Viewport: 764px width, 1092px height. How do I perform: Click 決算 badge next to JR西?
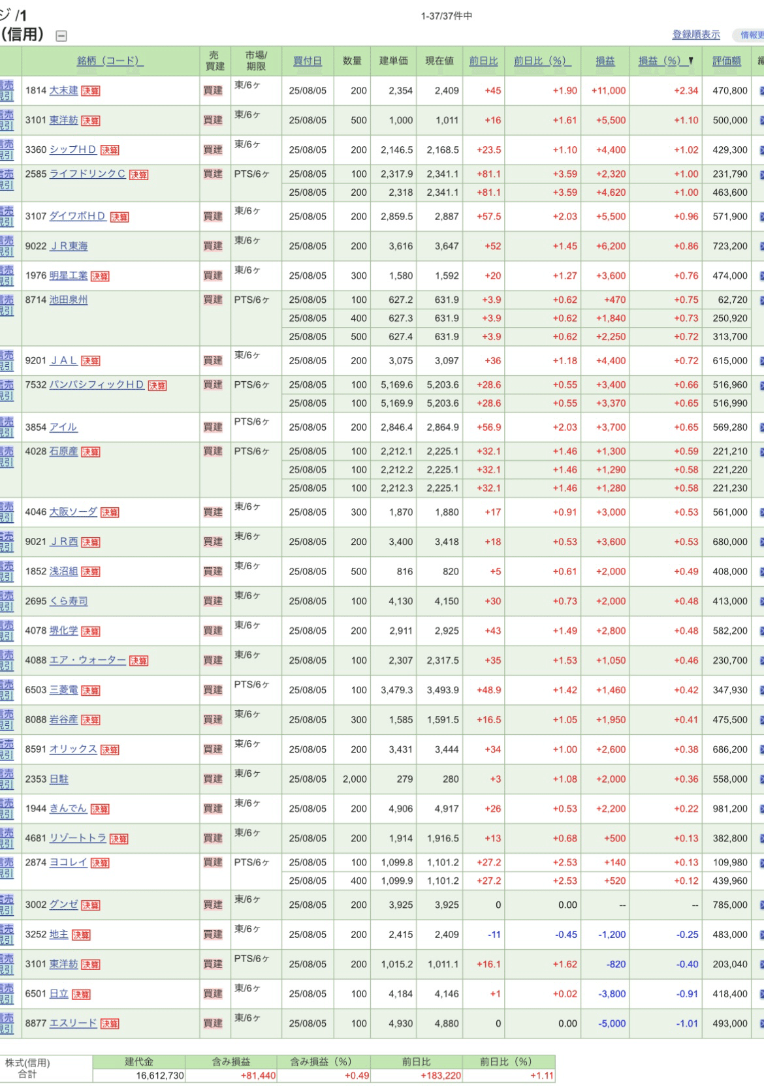(91, 542)
